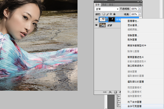Select the black layer mask thumbnail
This screenshot has height=109, width=164.
pyautogui.click(x=112, y=20)
